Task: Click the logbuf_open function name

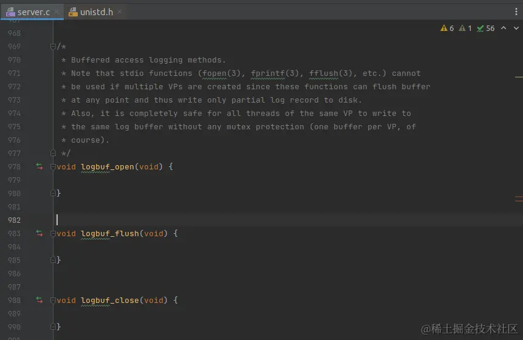Action: pyautogui.click(x=108, y=167)
